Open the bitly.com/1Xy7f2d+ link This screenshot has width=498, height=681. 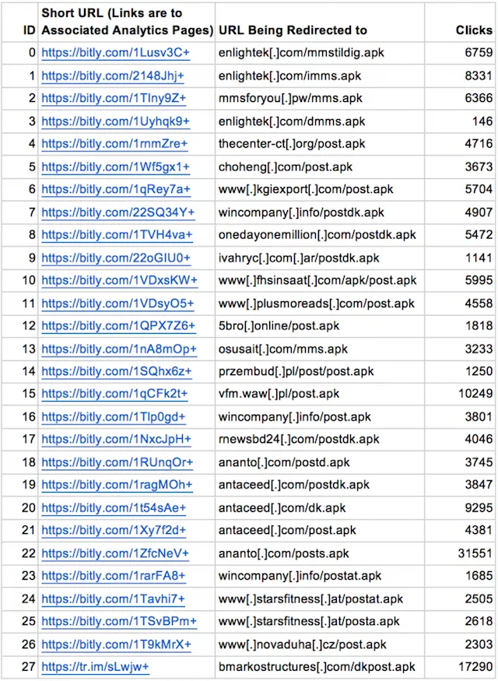[x=114, y=530]
